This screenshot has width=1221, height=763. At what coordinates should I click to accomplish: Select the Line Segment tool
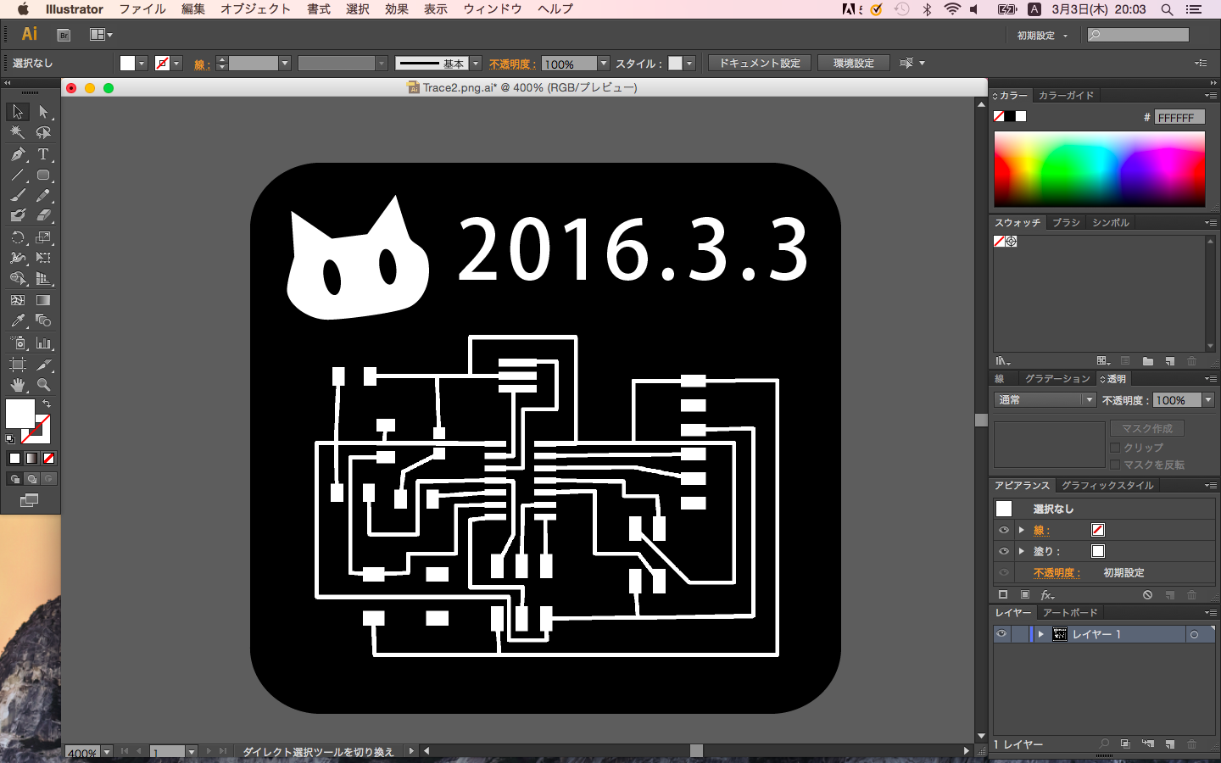click(x=17, y=175)
